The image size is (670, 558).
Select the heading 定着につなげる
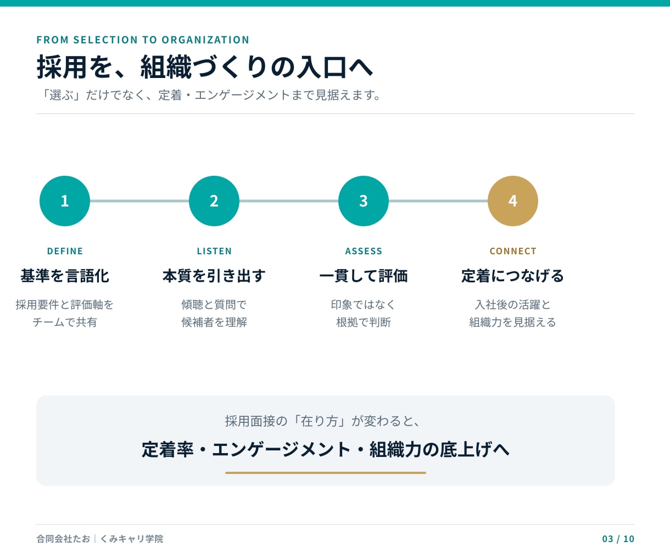513,276
